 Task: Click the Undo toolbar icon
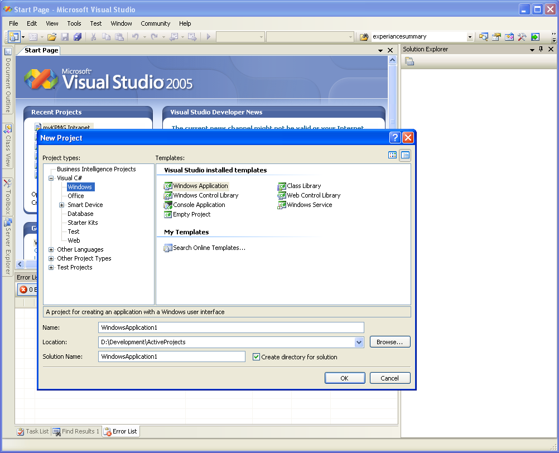point(135,37)
